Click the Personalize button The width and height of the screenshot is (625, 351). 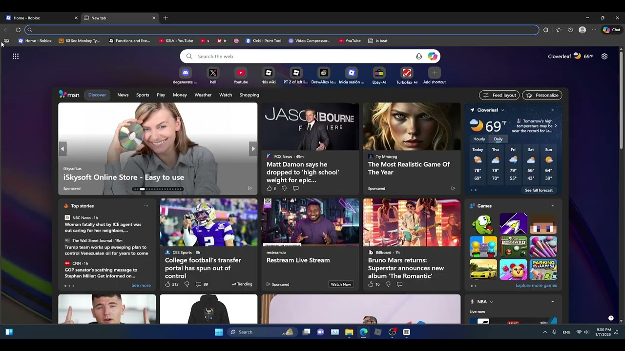coord(542,95)
